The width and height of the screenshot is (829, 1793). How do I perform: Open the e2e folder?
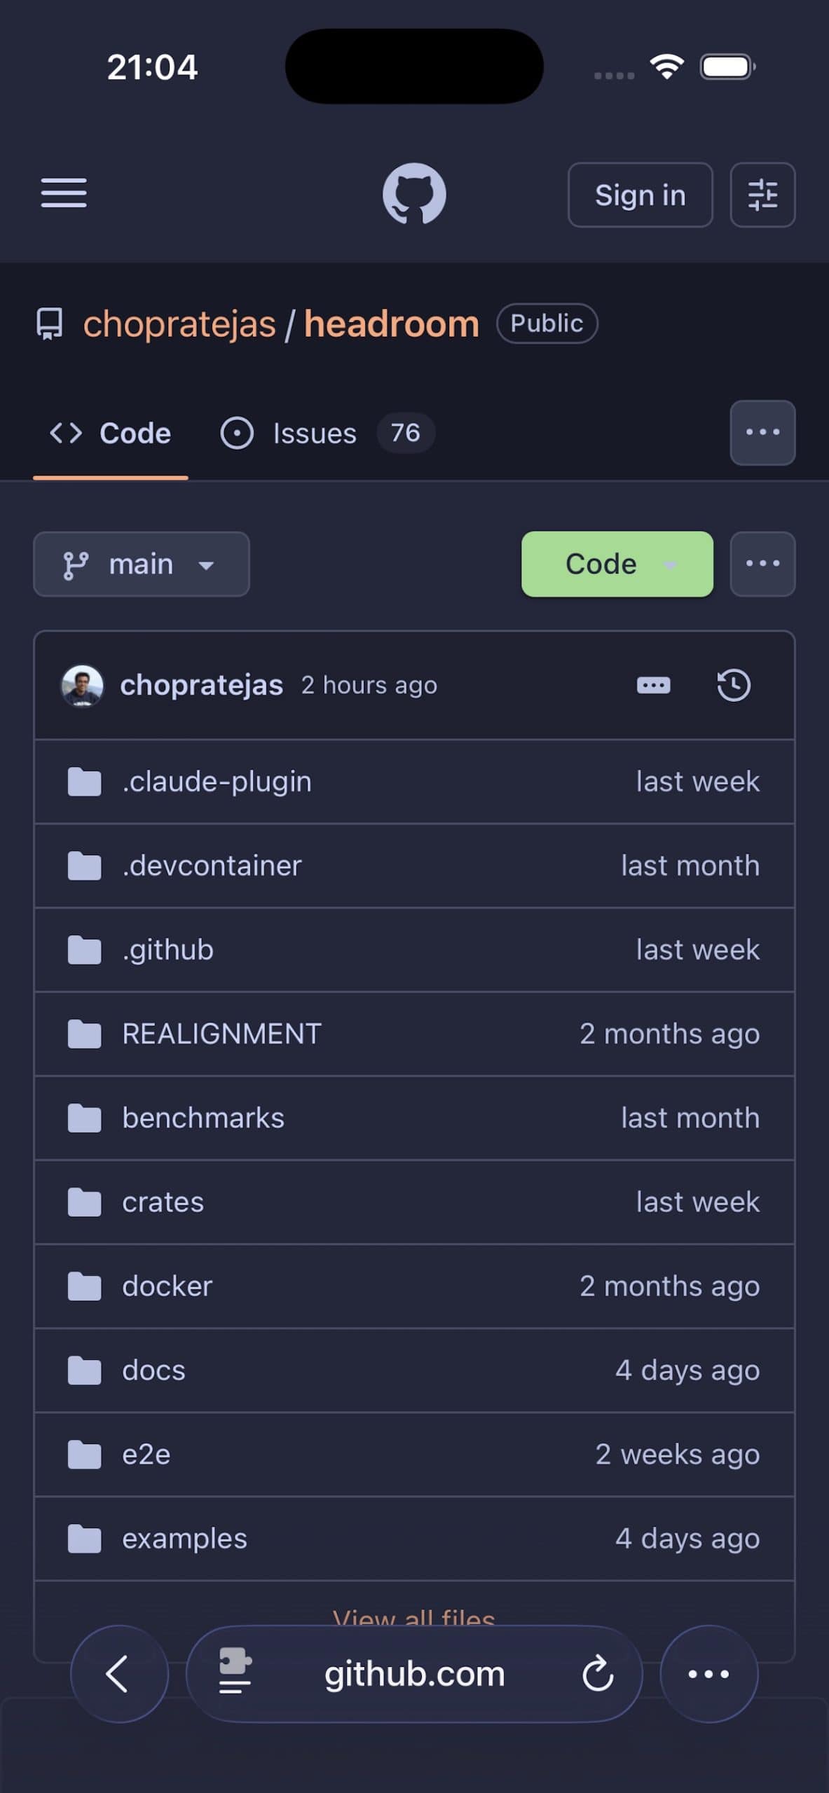point(146,1455)
